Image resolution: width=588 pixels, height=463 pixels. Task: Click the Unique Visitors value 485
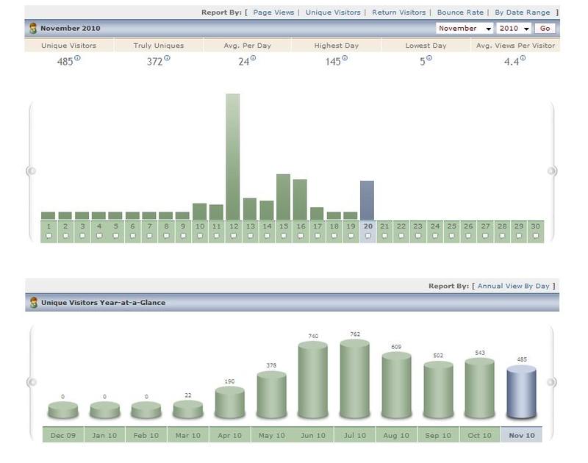[x=65, y=62]
